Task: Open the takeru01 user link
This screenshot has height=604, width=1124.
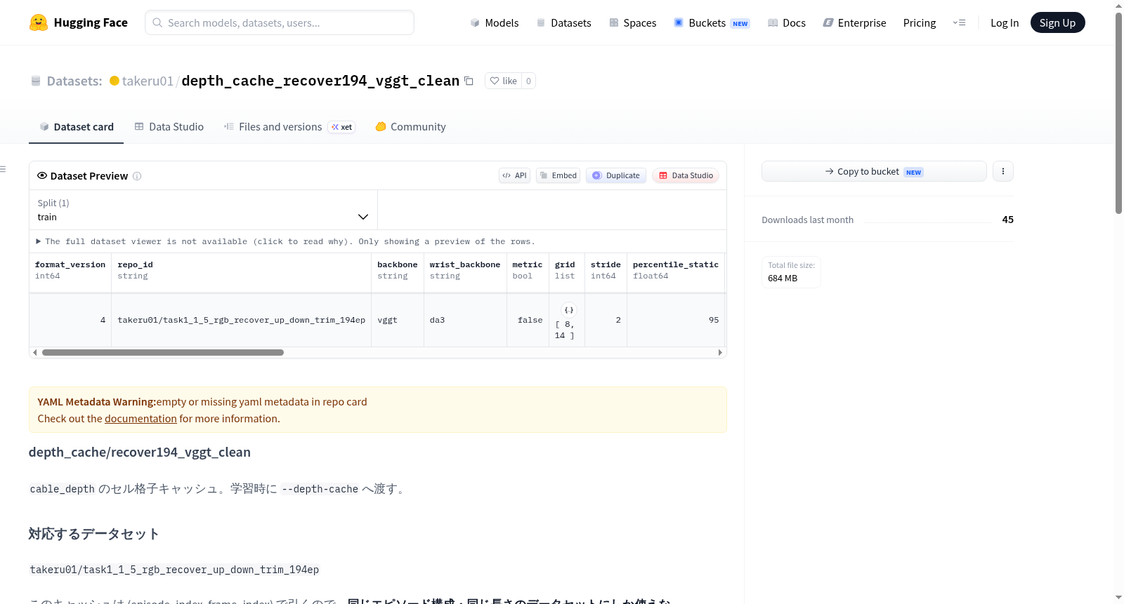Action: [x=148, y=81]
